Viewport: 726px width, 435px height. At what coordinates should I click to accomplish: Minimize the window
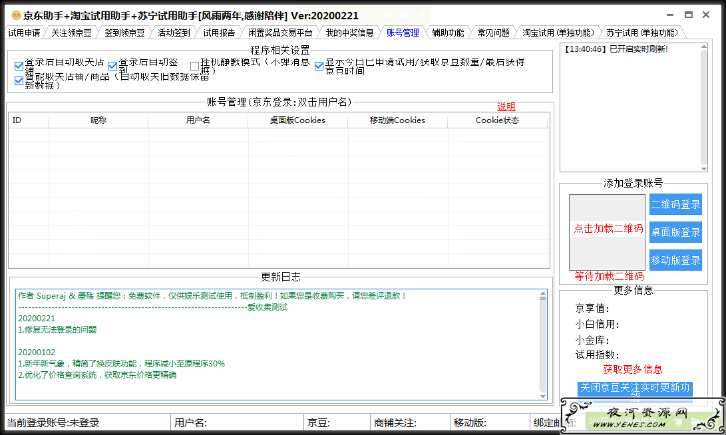(x=670, y=15)
